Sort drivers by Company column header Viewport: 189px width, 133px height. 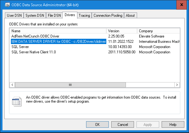click(x=159, y=31)
